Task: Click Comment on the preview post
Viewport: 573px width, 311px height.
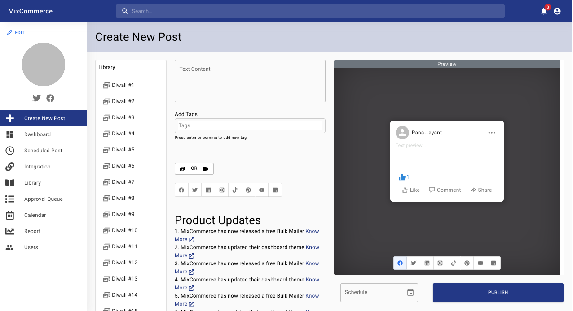Action: click(x=445, y=190)
